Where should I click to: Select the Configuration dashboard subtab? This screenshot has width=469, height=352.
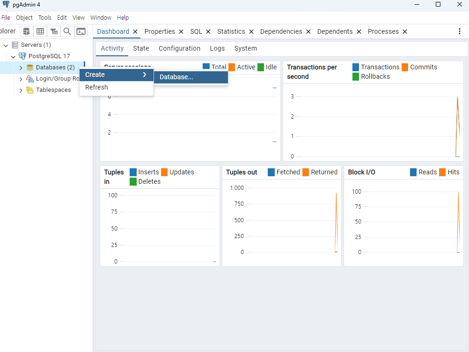click(179, 49)
